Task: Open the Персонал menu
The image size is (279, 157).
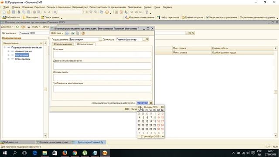Action: 40,7
